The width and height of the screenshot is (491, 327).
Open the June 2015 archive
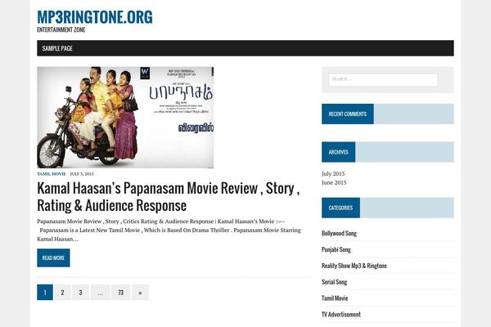click(x=334, y=183)
